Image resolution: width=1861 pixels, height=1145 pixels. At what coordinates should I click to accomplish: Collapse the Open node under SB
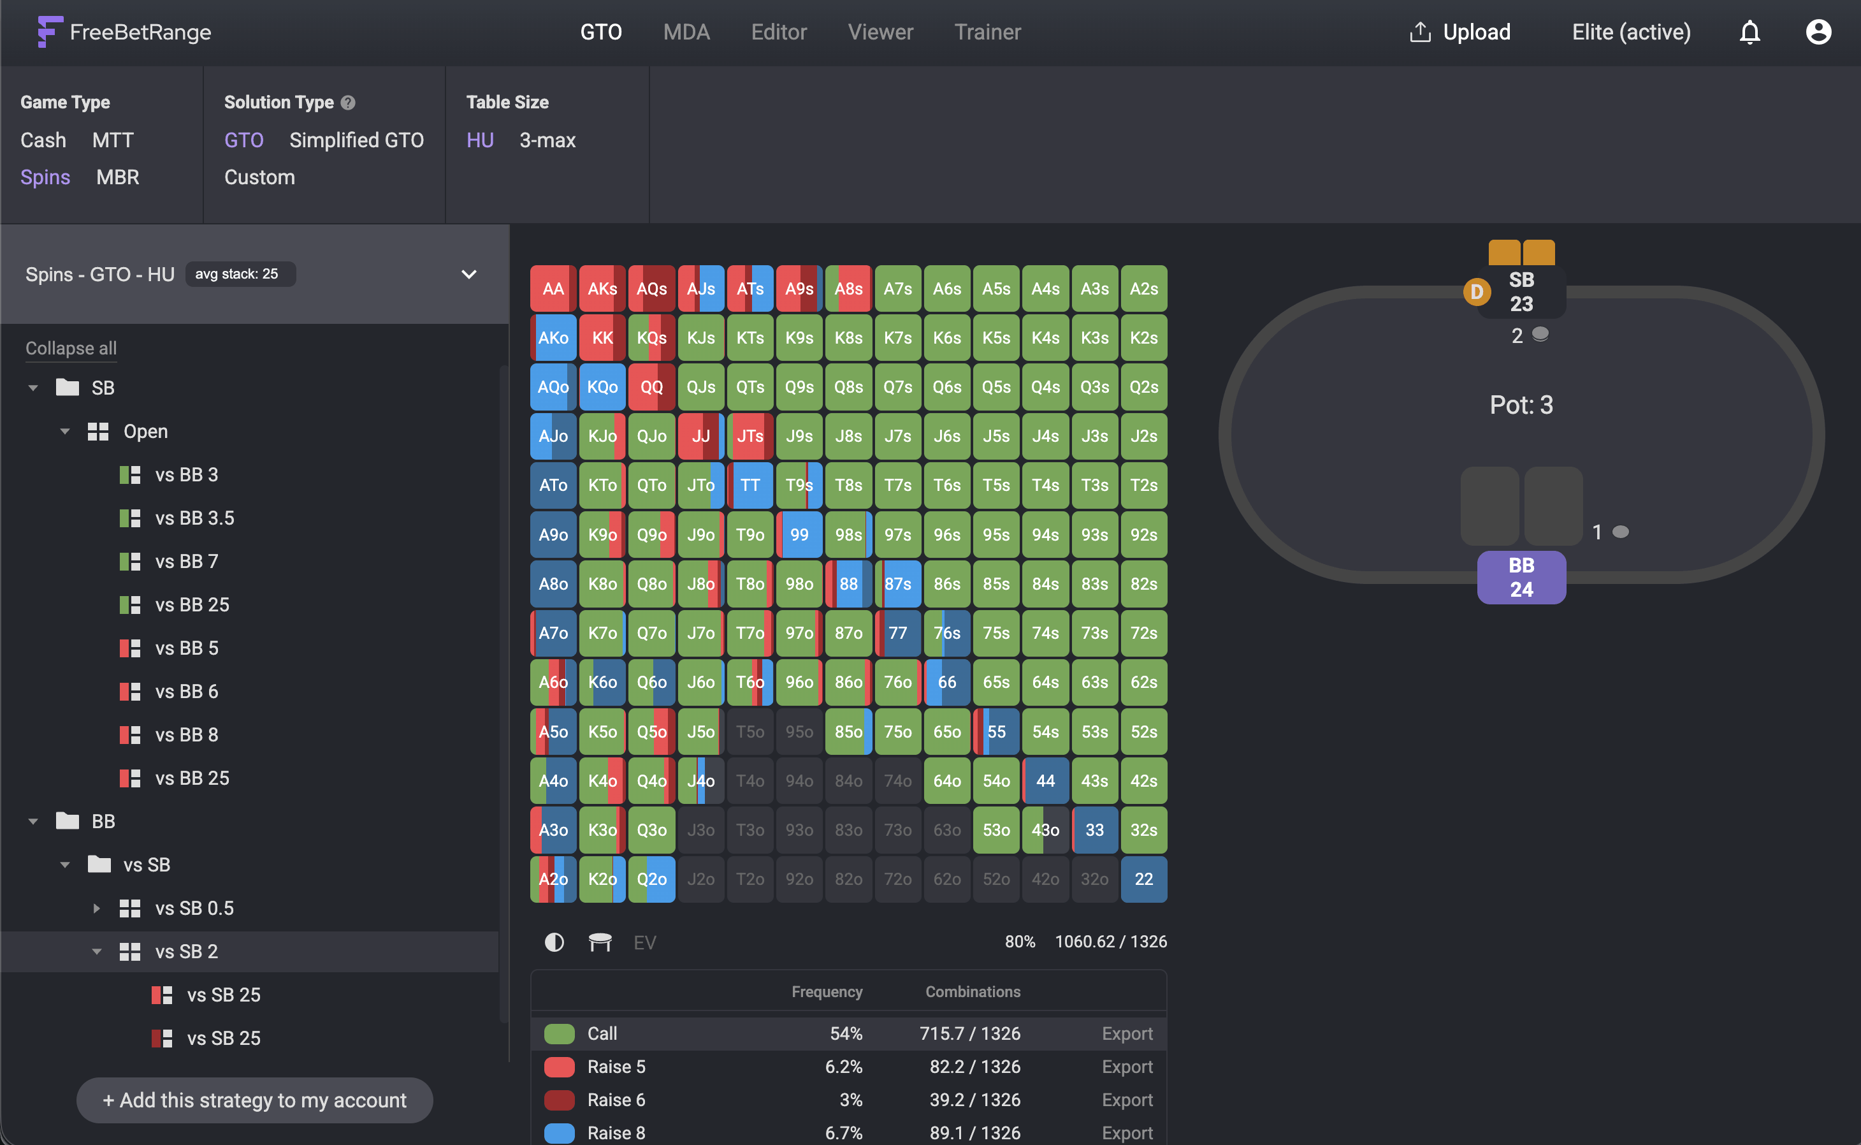[65, 432]
